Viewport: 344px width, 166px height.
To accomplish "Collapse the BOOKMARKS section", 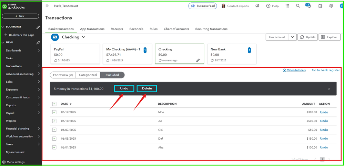I will point(3,27).
